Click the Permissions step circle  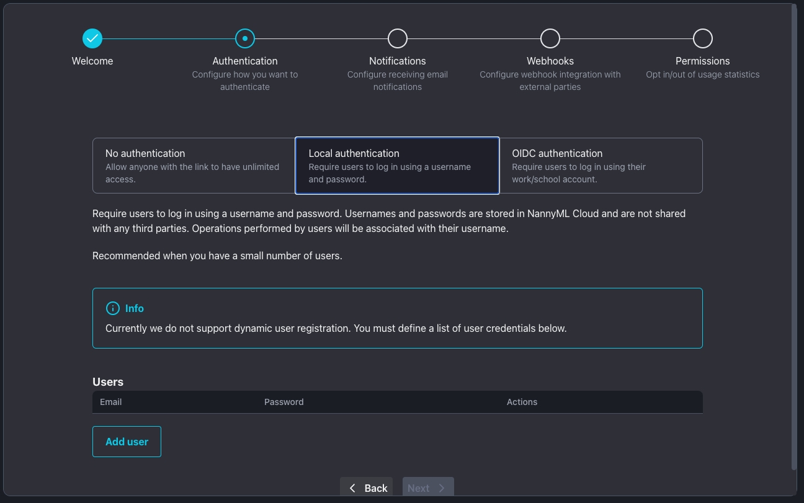point(703,38)
